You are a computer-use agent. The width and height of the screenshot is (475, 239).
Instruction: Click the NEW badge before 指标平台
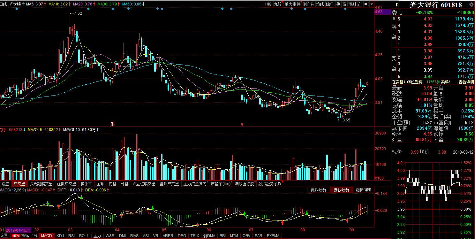pyautogui.click(x=16, y=236)
